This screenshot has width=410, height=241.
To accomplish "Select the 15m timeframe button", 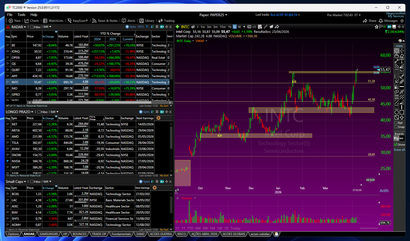I will [223, 27].
